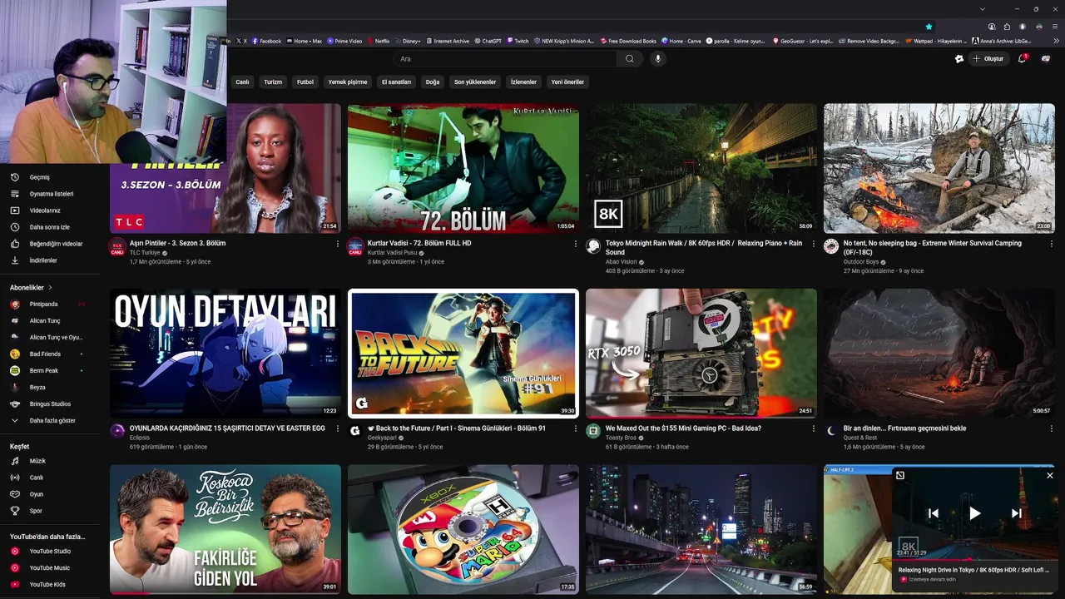Open ChatGPT bookmark
The height and width of the screenshot is (599, 1065).
[x=488, y=41]
